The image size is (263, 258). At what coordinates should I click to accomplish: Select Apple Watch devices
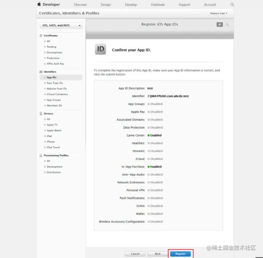tap(54, 131)
